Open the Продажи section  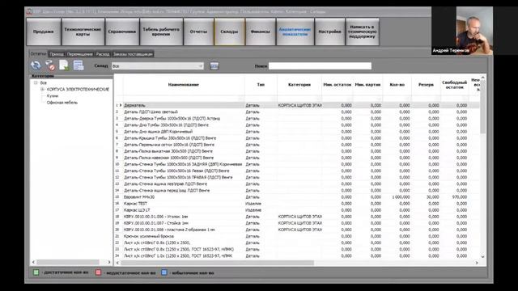pos(44,32)
